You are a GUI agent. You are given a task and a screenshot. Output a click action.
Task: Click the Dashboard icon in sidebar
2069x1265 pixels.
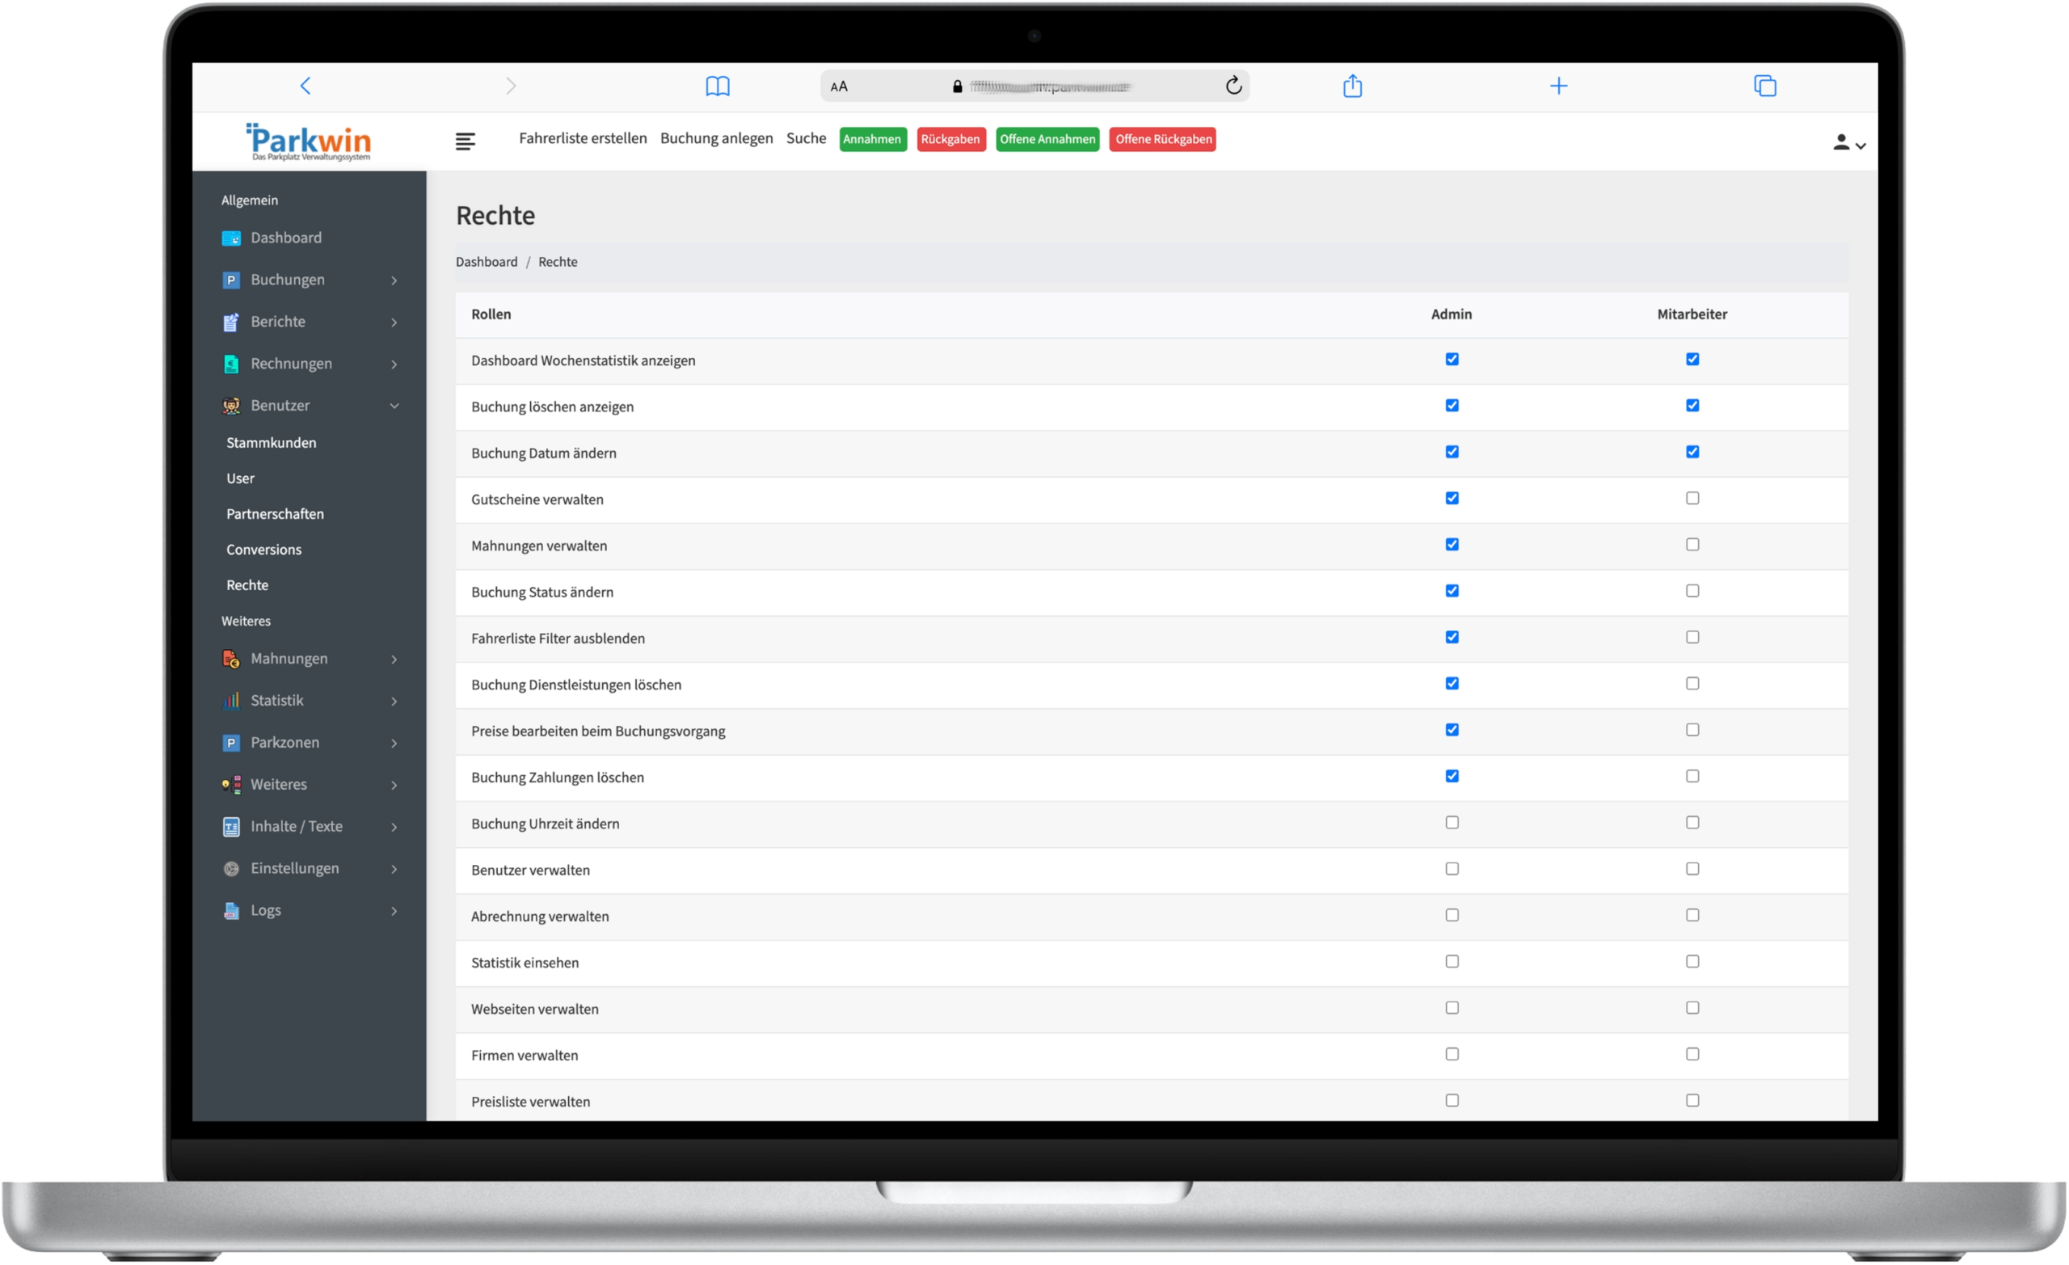click(x=231, y=238)
